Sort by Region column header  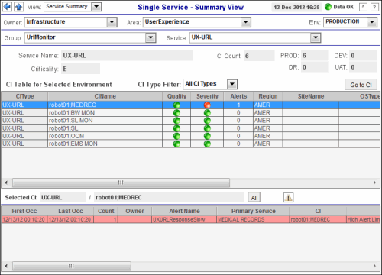[268, 96]
